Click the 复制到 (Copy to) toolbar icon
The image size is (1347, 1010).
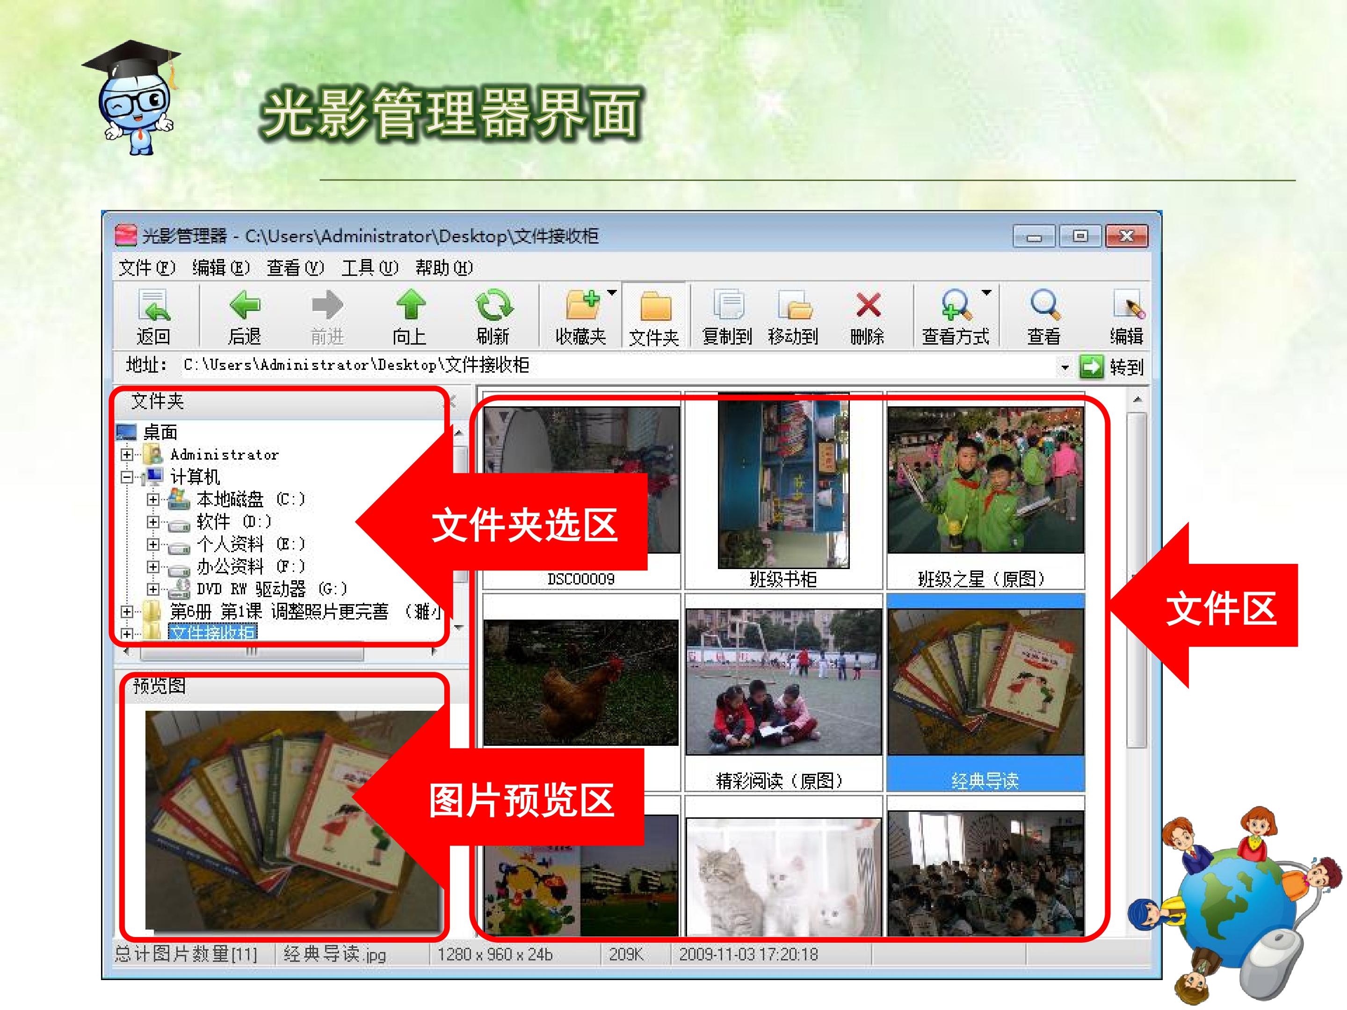point(728,304)
